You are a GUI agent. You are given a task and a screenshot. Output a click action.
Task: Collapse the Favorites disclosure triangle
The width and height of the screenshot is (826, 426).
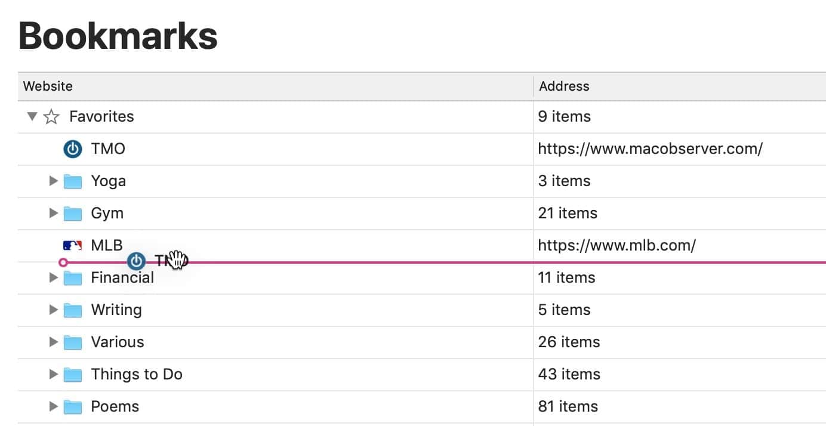[x=32, y=116]
